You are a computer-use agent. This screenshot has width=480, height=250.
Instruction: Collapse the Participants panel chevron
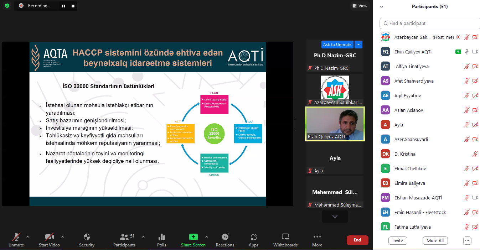381,7
